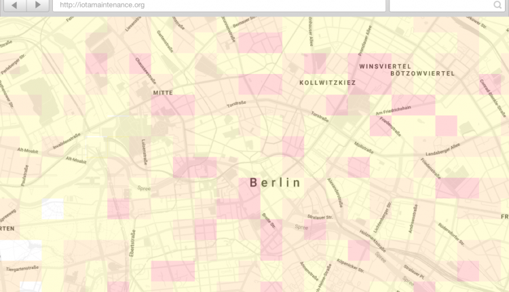The width and height of the screenshot is (509, 292).
Task: Click the KOLLWITZKIEZ neighborhood label
Action: tap(327, 83)
